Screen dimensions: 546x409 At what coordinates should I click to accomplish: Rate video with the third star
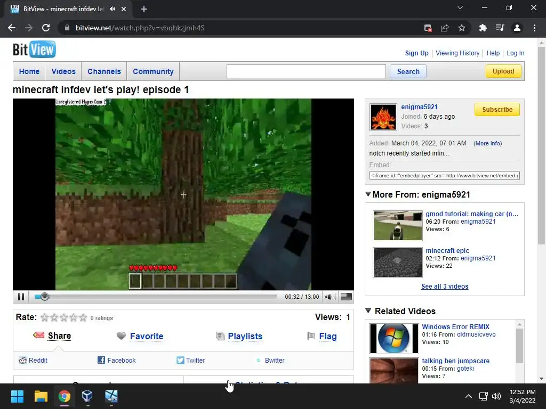(x=64, y=317)
